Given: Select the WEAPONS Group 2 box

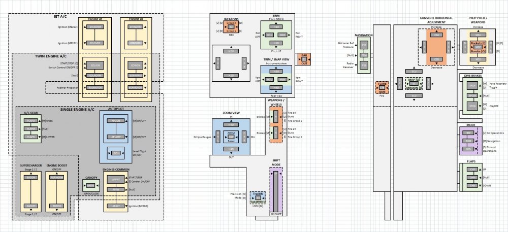Looking at the screenshot, I should tap(231, 26).
